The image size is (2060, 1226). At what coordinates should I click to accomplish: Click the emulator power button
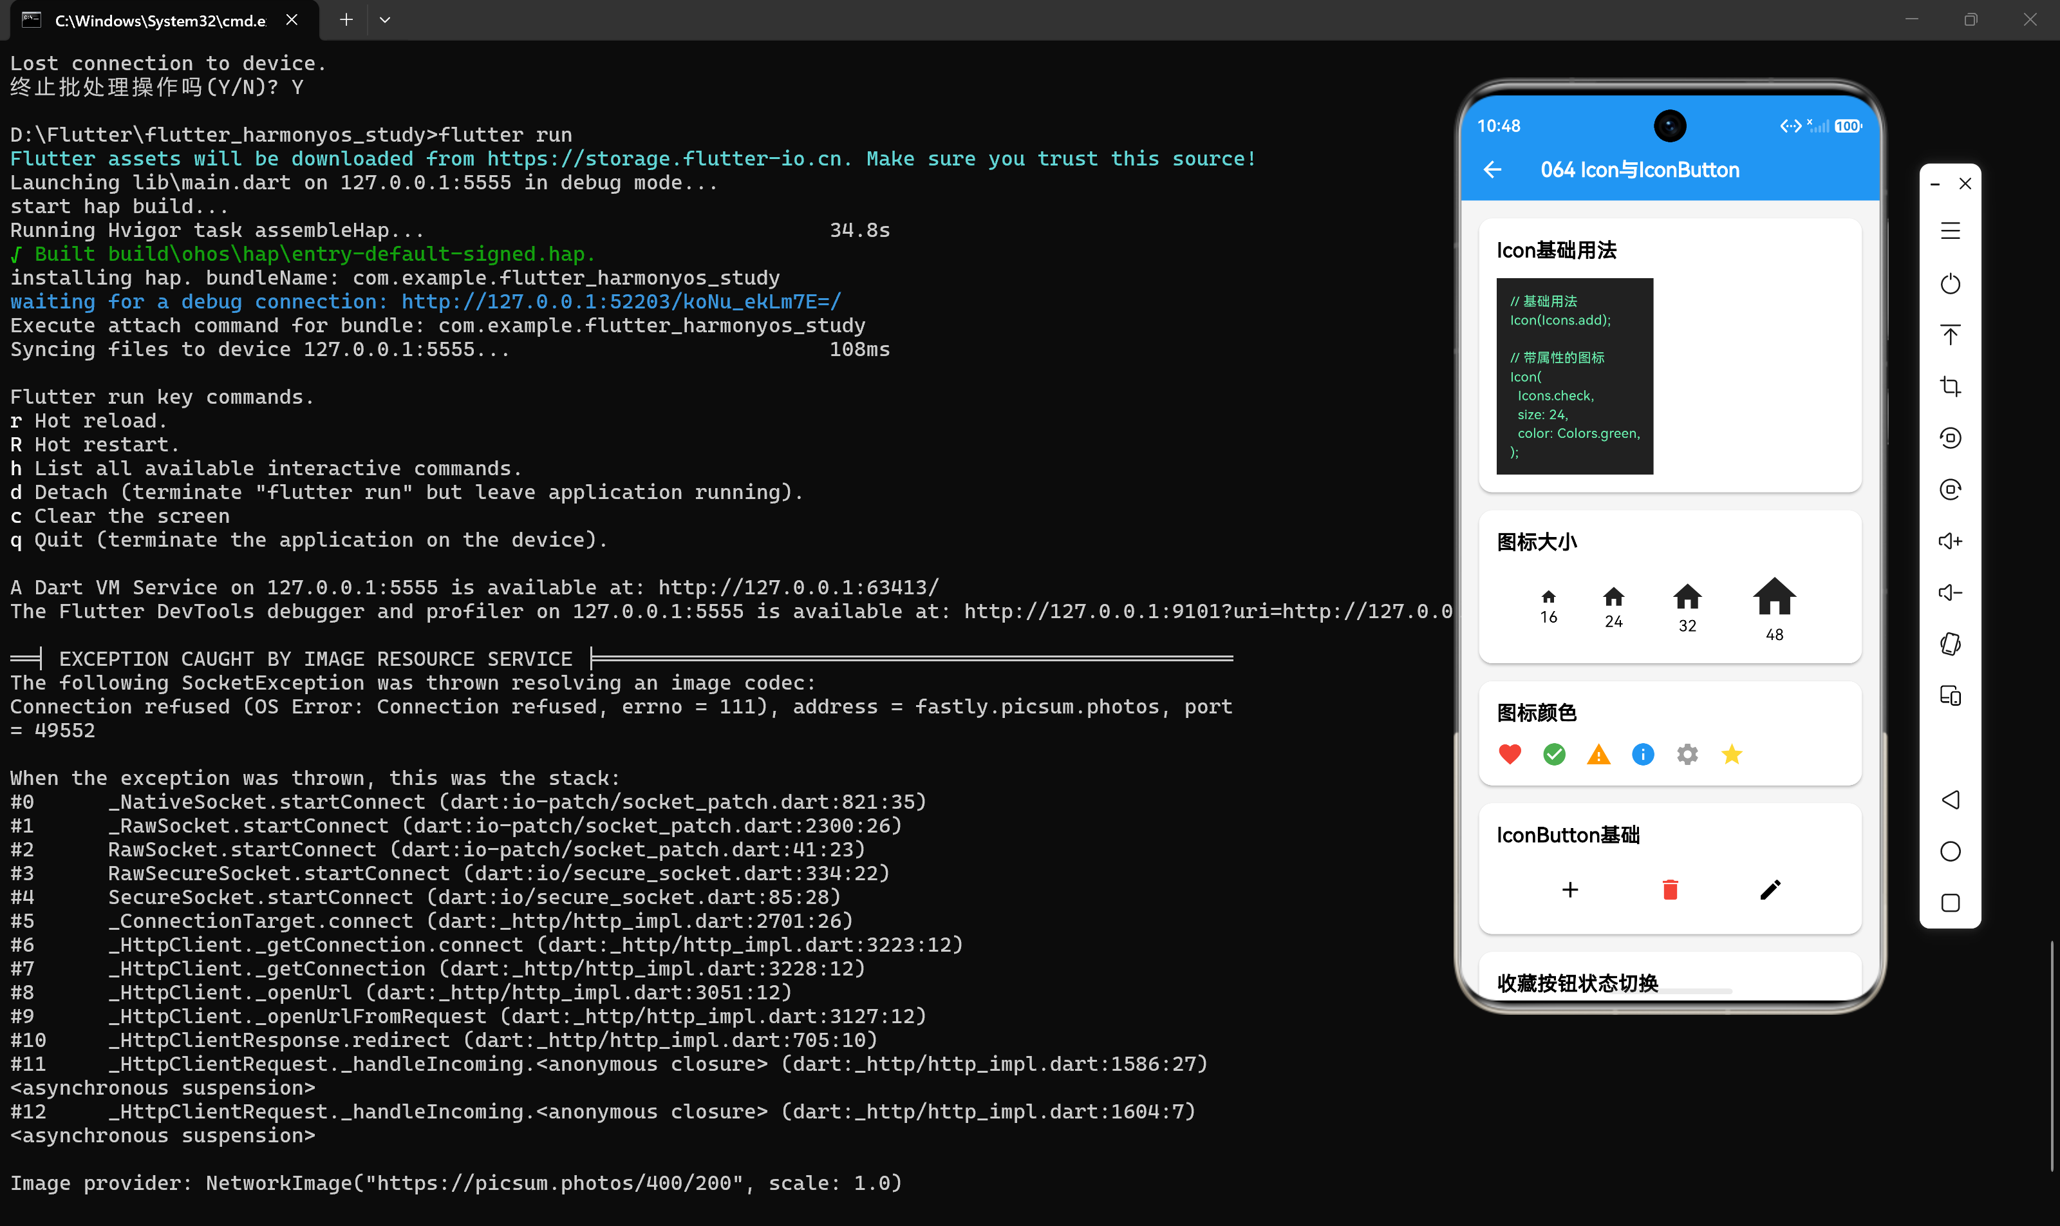click(1950, 283)
